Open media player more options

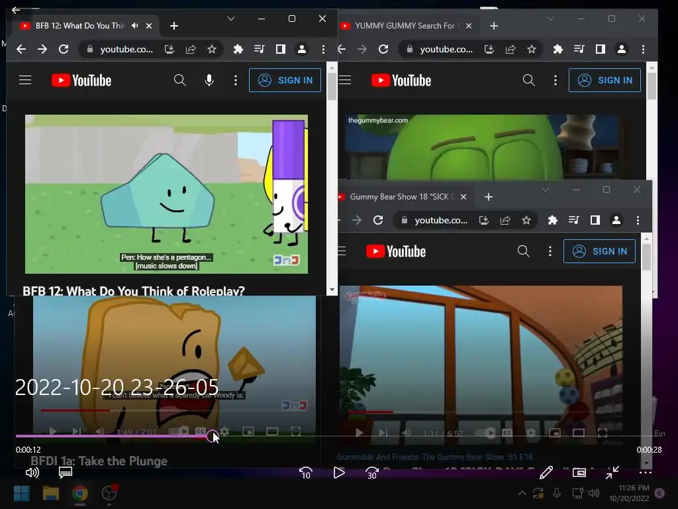[x=645, y=473]
